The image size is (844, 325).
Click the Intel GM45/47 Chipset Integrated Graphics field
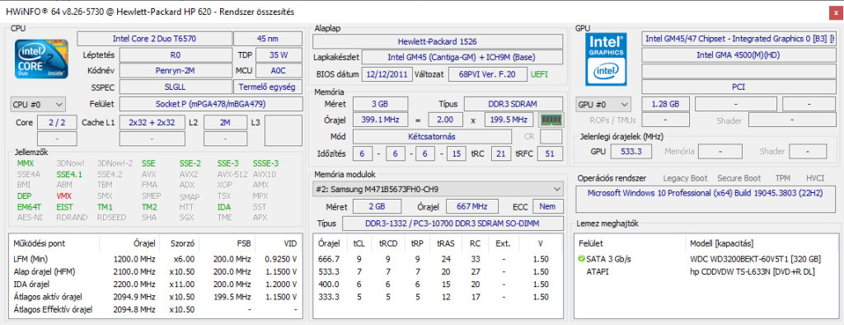pos(739,39)
